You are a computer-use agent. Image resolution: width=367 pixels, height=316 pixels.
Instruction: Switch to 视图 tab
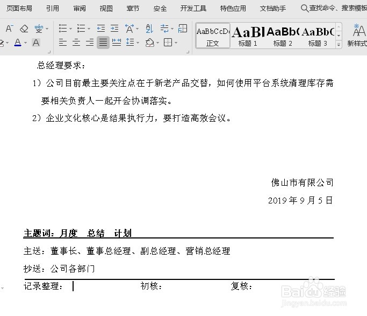(106, 9)
